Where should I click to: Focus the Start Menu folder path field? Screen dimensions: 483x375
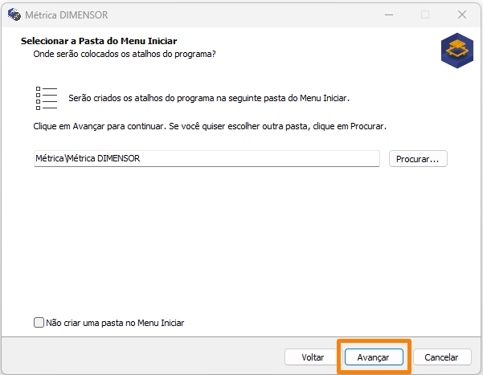point(207,158)
